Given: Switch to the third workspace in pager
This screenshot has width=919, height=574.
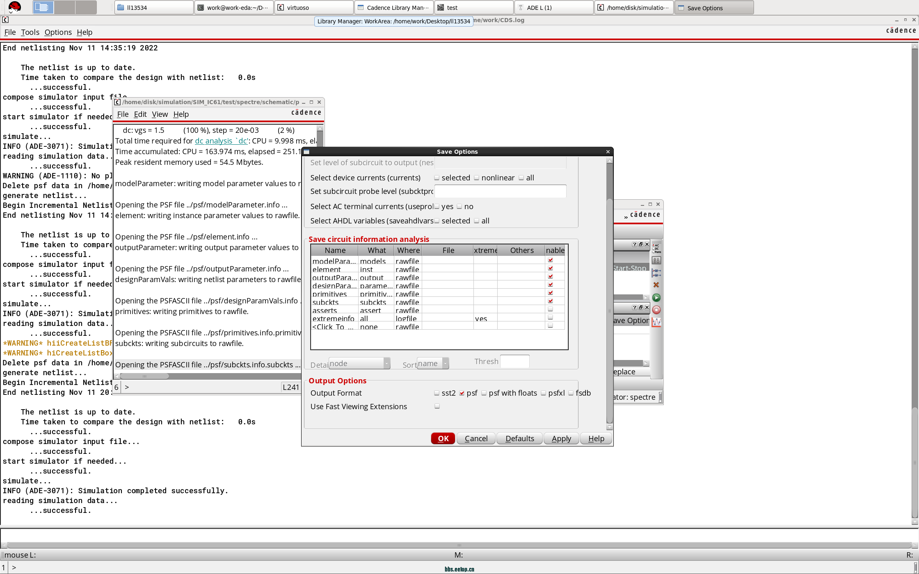Looking at the screenshot, I should point(86,7).
